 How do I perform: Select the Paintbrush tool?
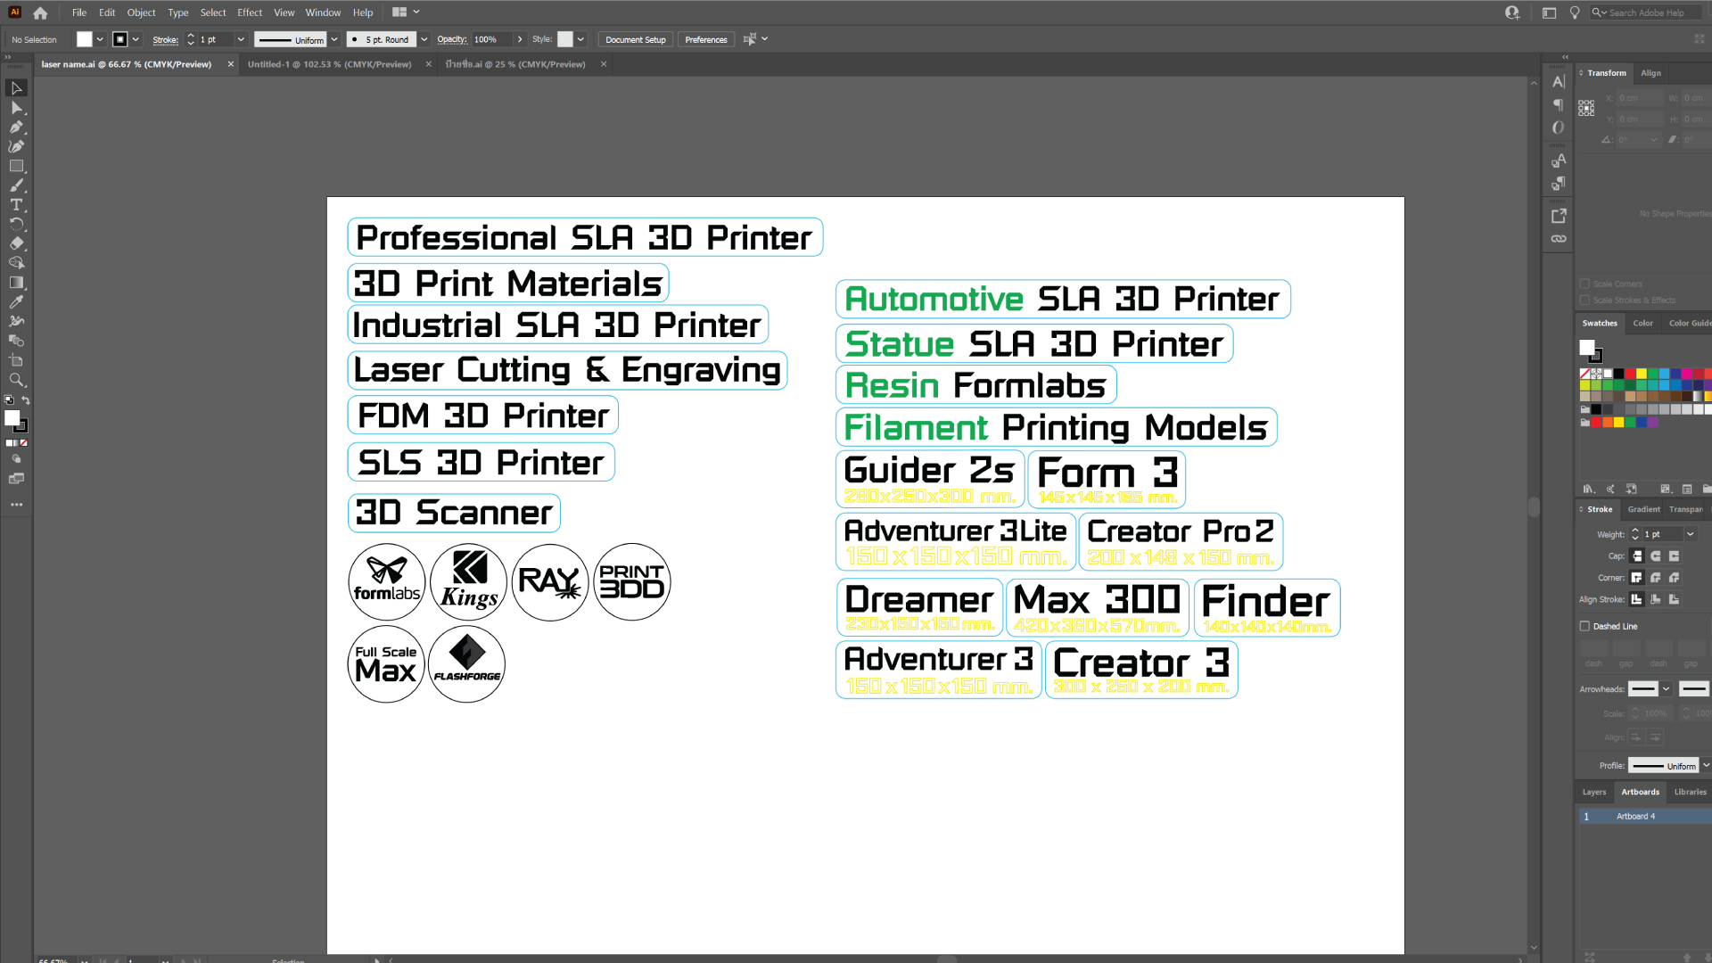(16, 185)
